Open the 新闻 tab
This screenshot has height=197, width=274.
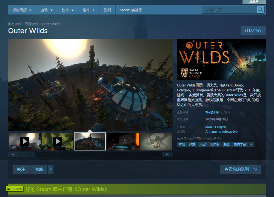107,10
